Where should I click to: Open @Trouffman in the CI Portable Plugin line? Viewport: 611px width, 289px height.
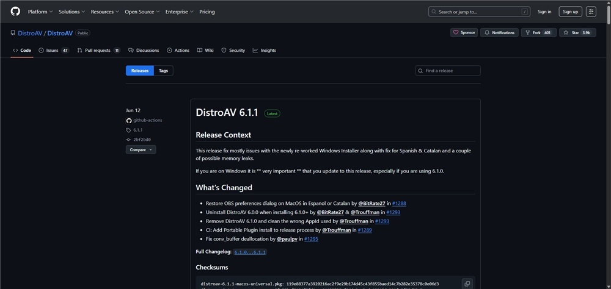point(337,230)
